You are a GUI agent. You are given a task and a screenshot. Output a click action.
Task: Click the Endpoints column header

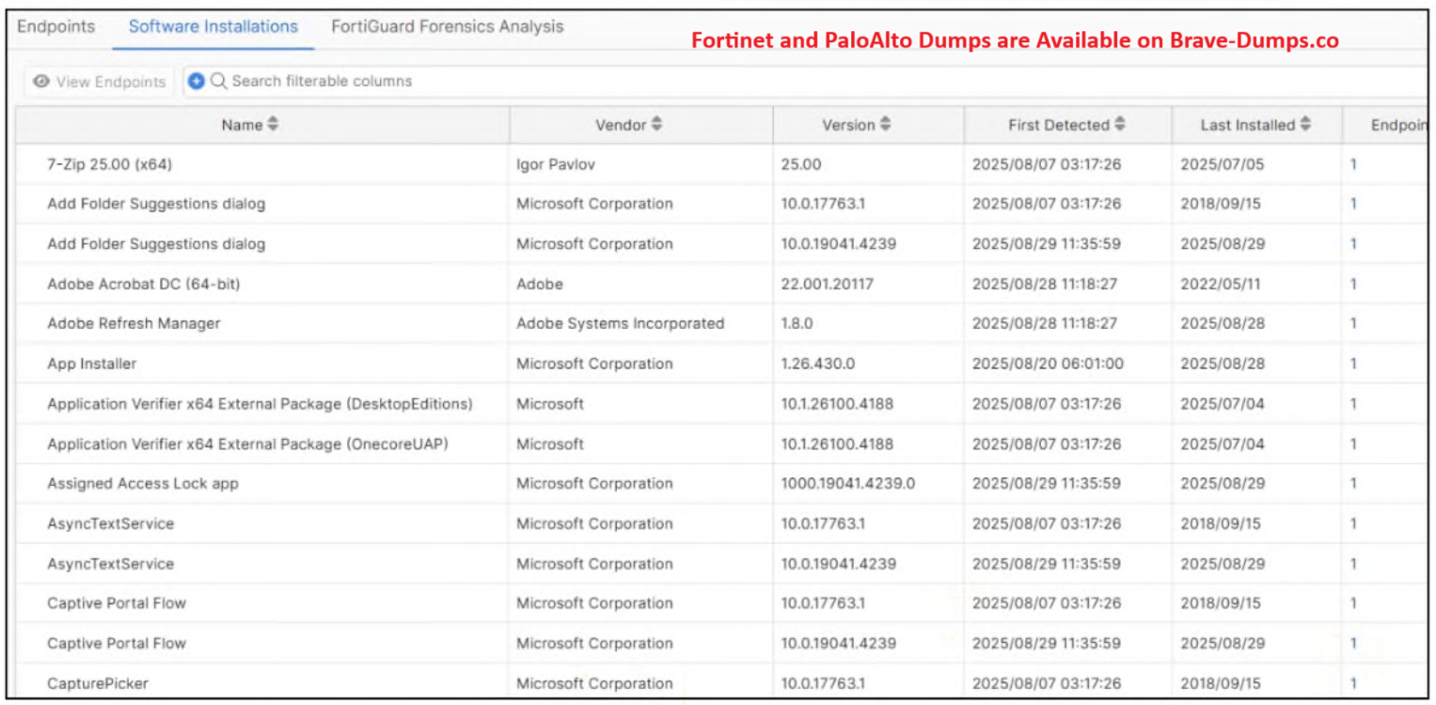coord(1397,125)
